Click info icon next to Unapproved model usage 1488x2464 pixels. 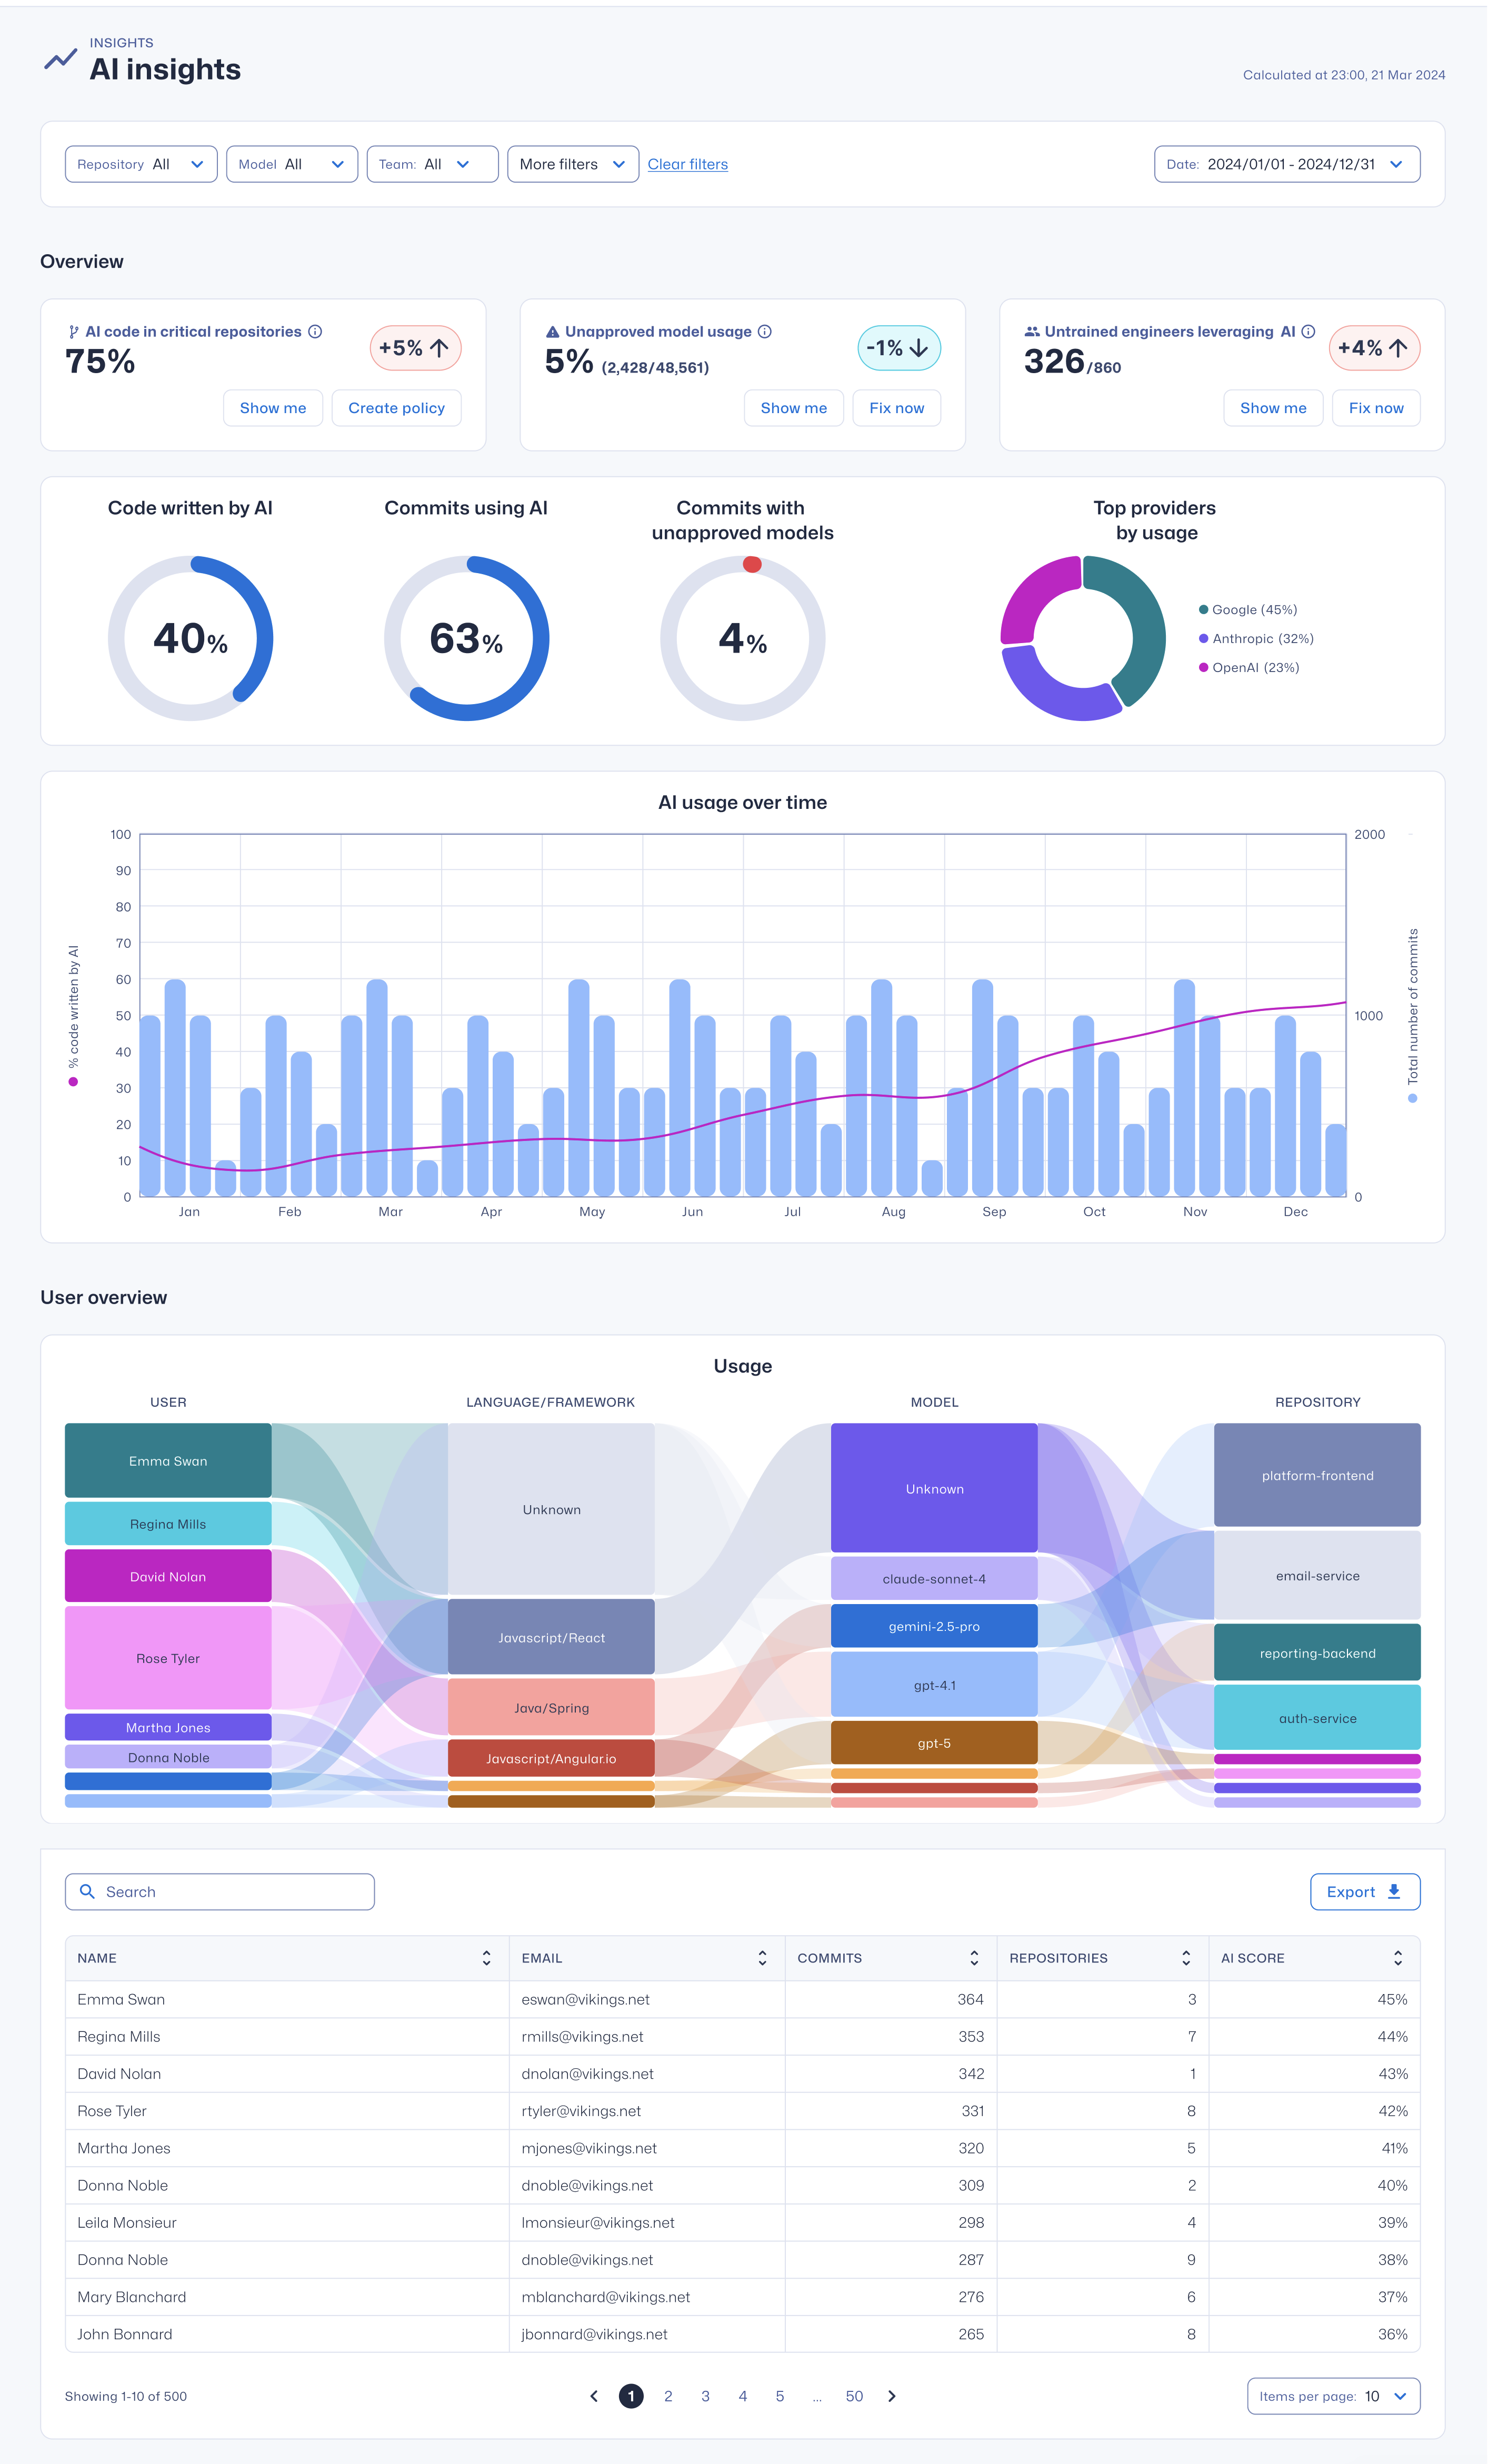[x=765, y=332]
